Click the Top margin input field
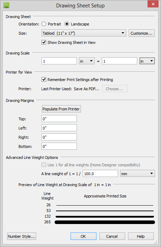Image resolution: width=161 pixels, height=247 pixels. [59, 119]
